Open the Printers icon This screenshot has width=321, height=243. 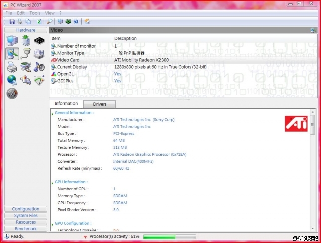12,67
